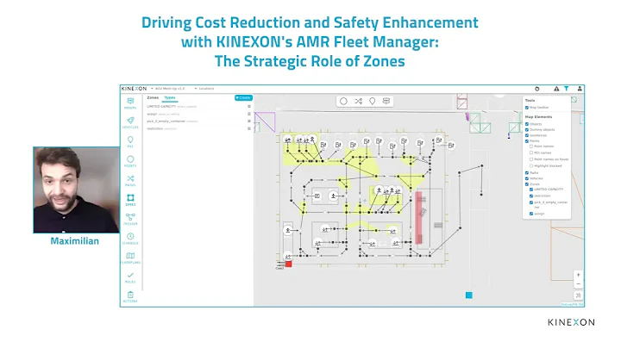Toggle the Map toolbar checkbox
Image resolution: width=621 pixels, height=348 pixels.
527,108
